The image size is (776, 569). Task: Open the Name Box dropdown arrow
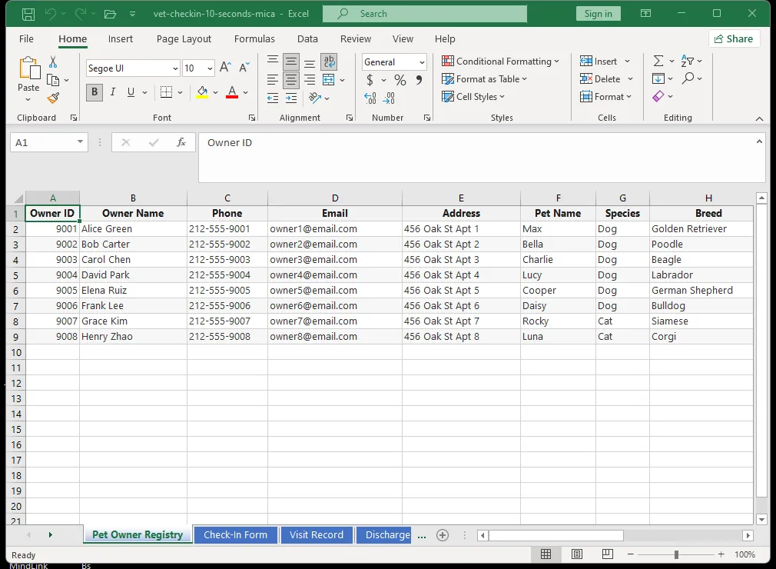pyautogui.click(x=80, y=142)
